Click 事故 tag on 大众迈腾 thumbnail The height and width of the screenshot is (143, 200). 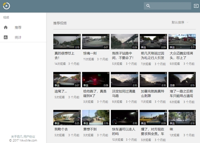[x=172, y=47]
